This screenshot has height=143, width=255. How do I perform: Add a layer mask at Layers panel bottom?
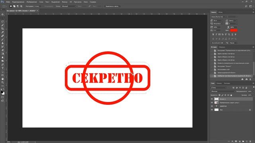pos(236,141)
